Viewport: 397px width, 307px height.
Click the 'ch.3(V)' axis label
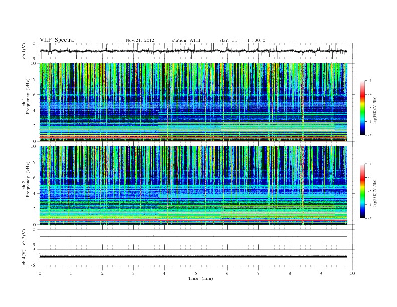click(24, 237)
